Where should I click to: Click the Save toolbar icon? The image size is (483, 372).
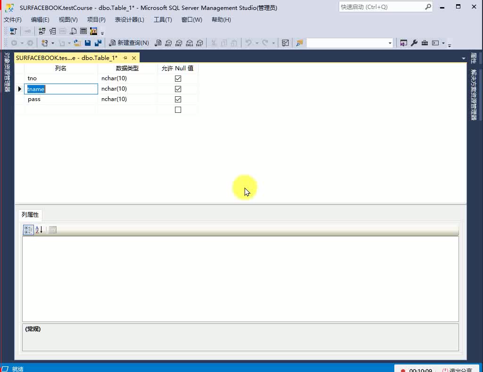tap(88, 42)
